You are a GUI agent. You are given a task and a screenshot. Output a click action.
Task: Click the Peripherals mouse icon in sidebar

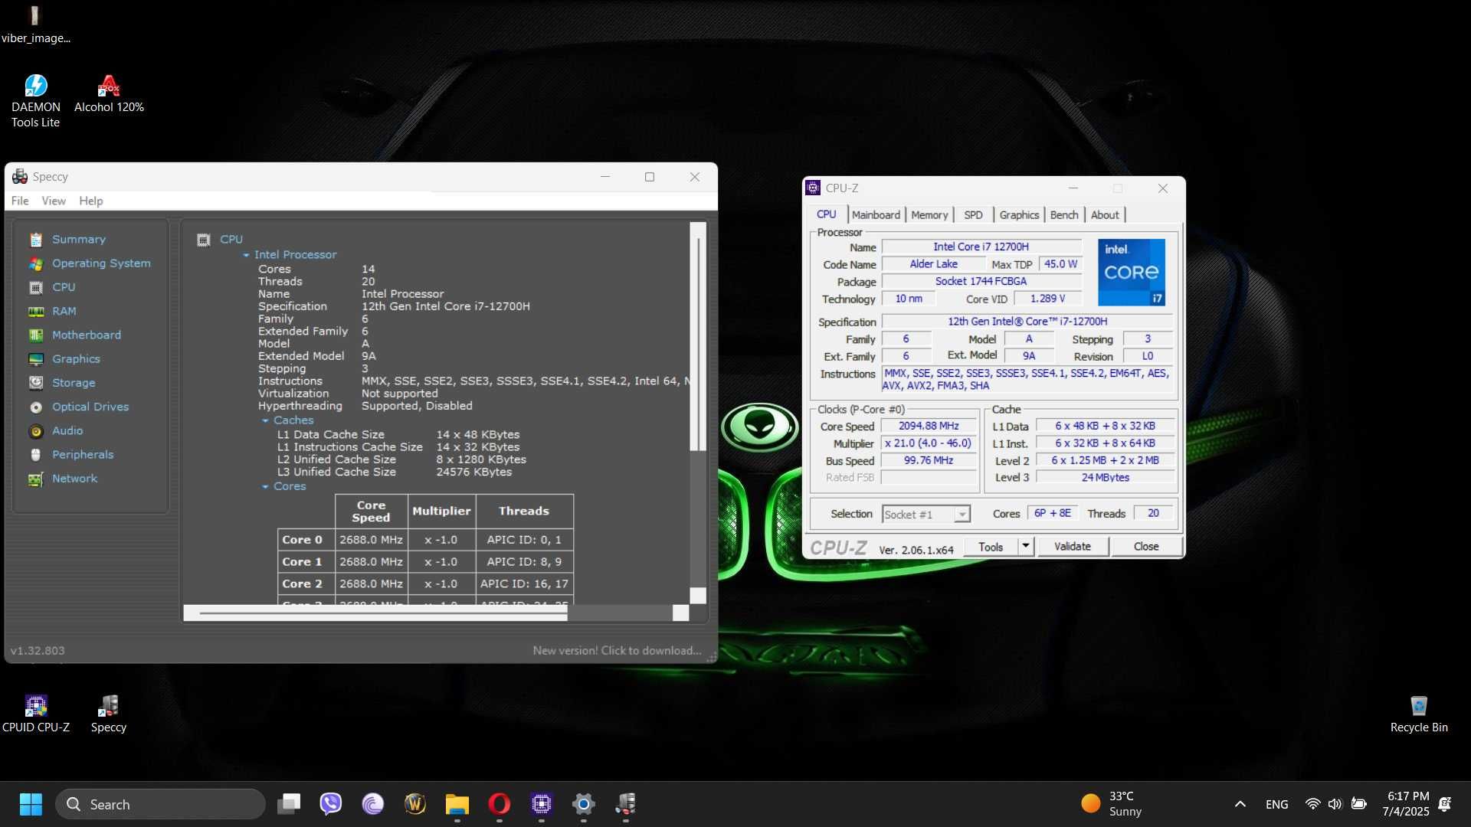[35, 455]
